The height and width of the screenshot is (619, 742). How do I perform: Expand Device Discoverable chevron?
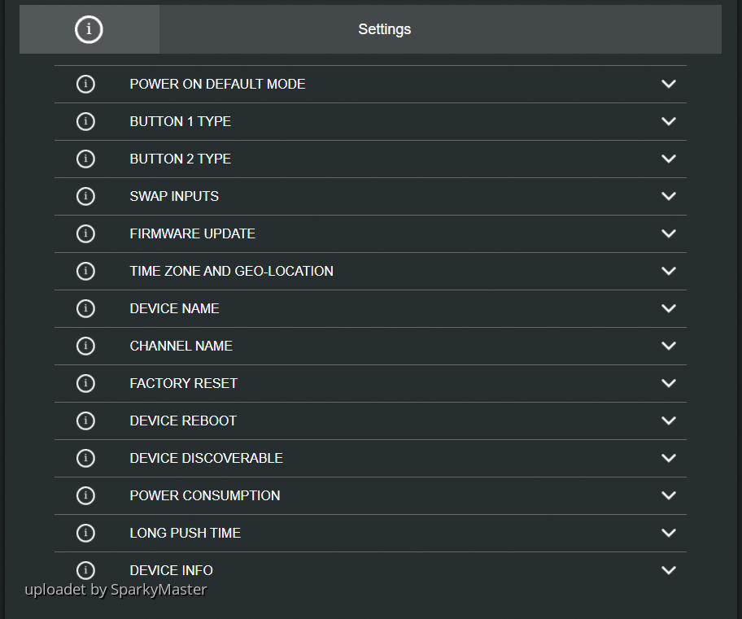(669, 458)
